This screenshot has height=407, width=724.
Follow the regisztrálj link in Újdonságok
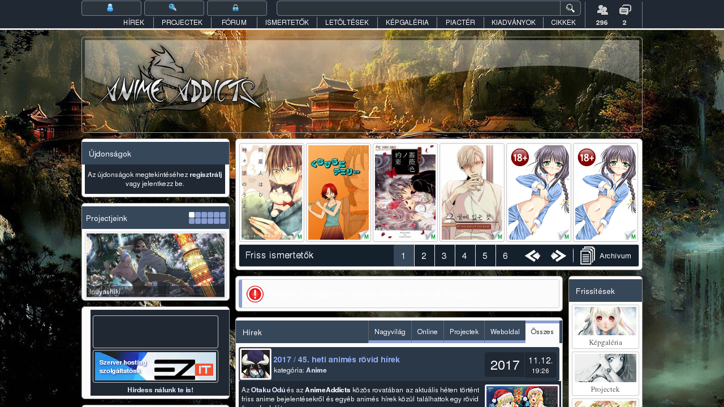[205, 175]
